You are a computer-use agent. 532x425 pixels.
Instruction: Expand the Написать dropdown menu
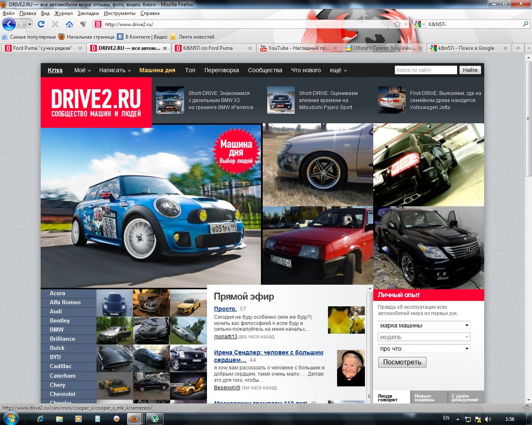point(115,70)
